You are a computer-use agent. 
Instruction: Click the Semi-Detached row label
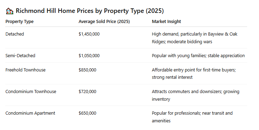click(x=20, y=55)
